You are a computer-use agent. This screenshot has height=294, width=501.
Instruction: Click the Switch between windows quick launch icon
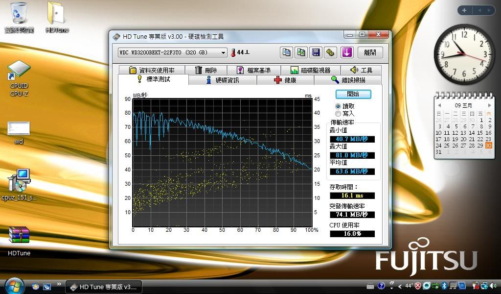[47, 287]
